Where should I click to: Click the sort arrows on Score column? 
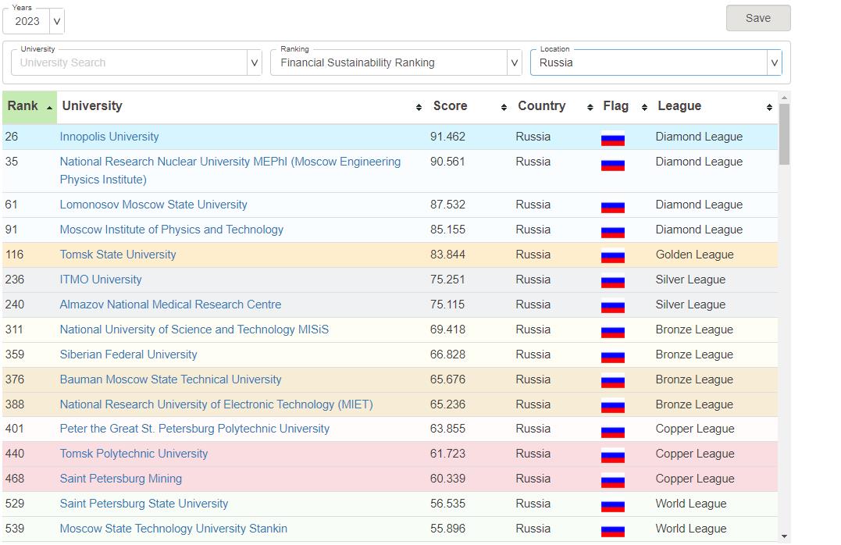click(x=504, y=107)
